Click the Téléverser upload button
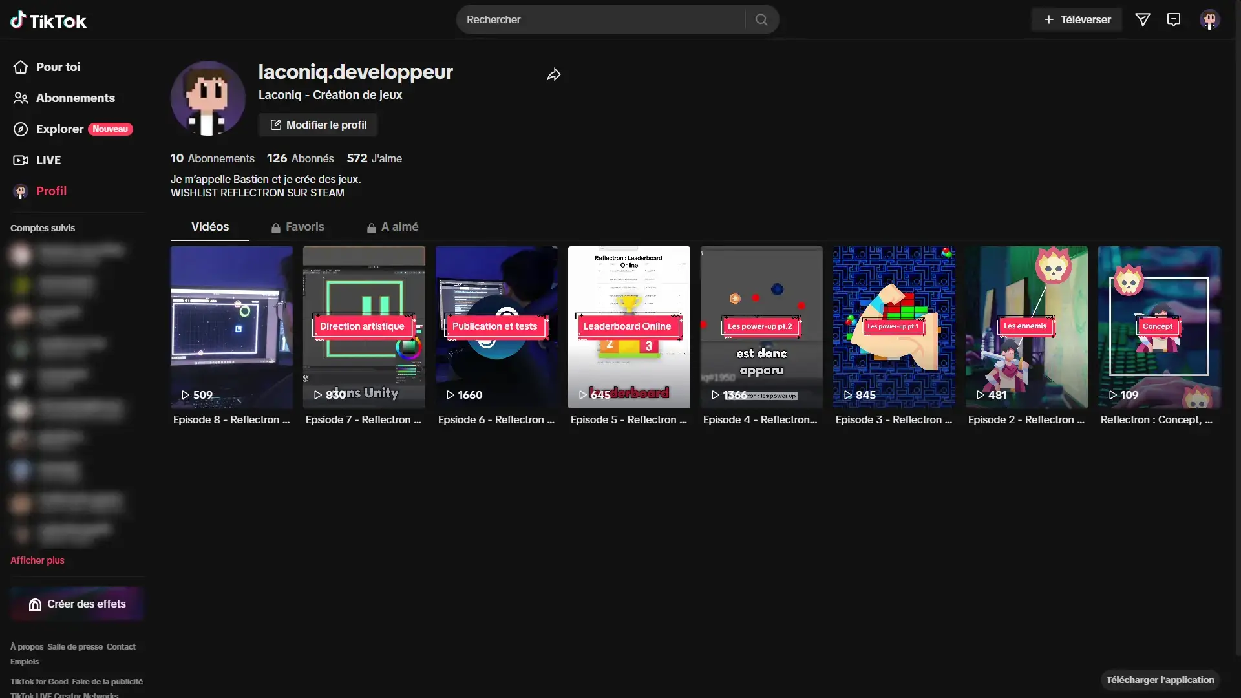This screenshot has height=698, width=1241. coord(1077,19)
